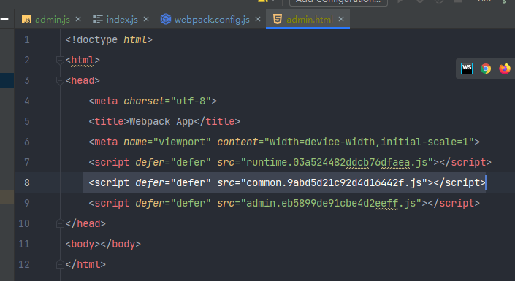Click the index.js file type icon

click(x=98, y=20)
